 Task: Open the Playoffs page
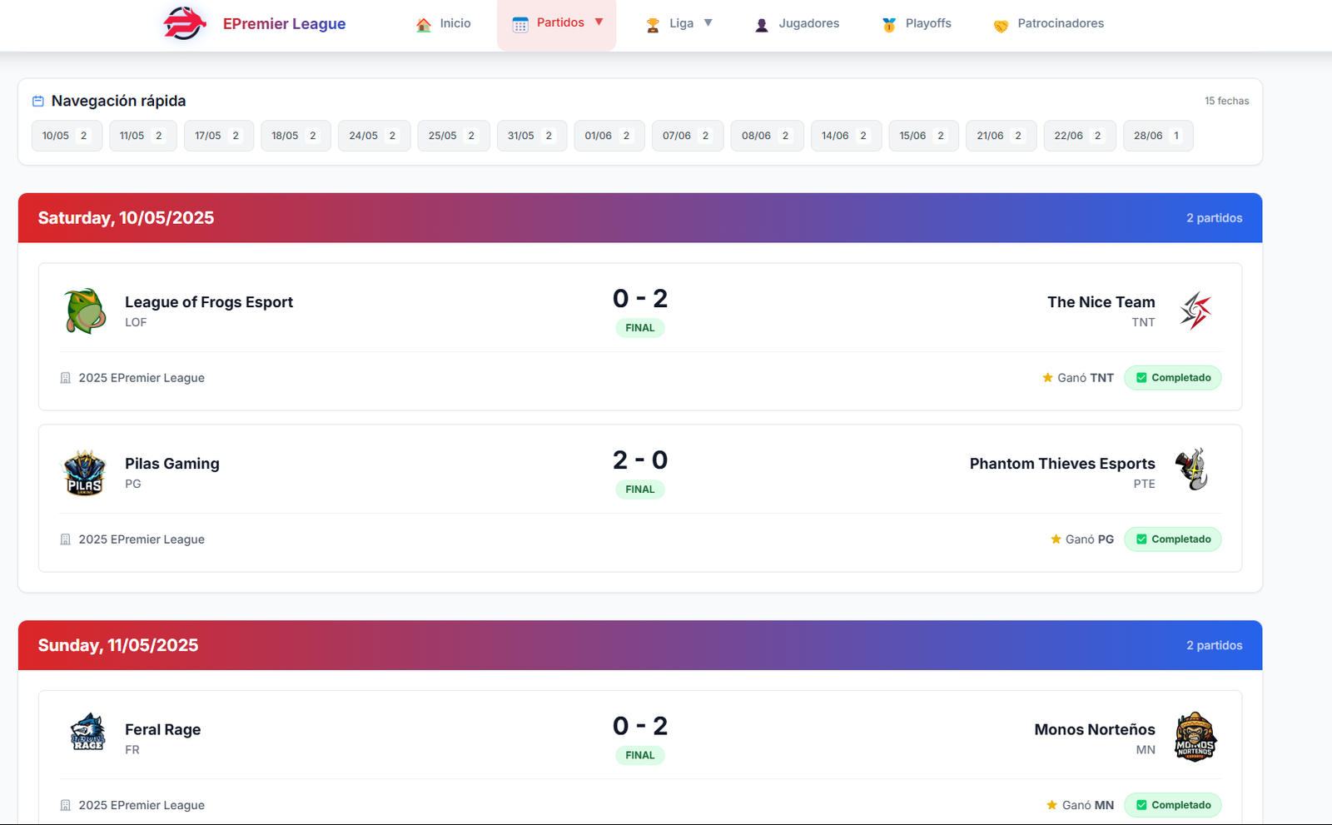[927, 23]
